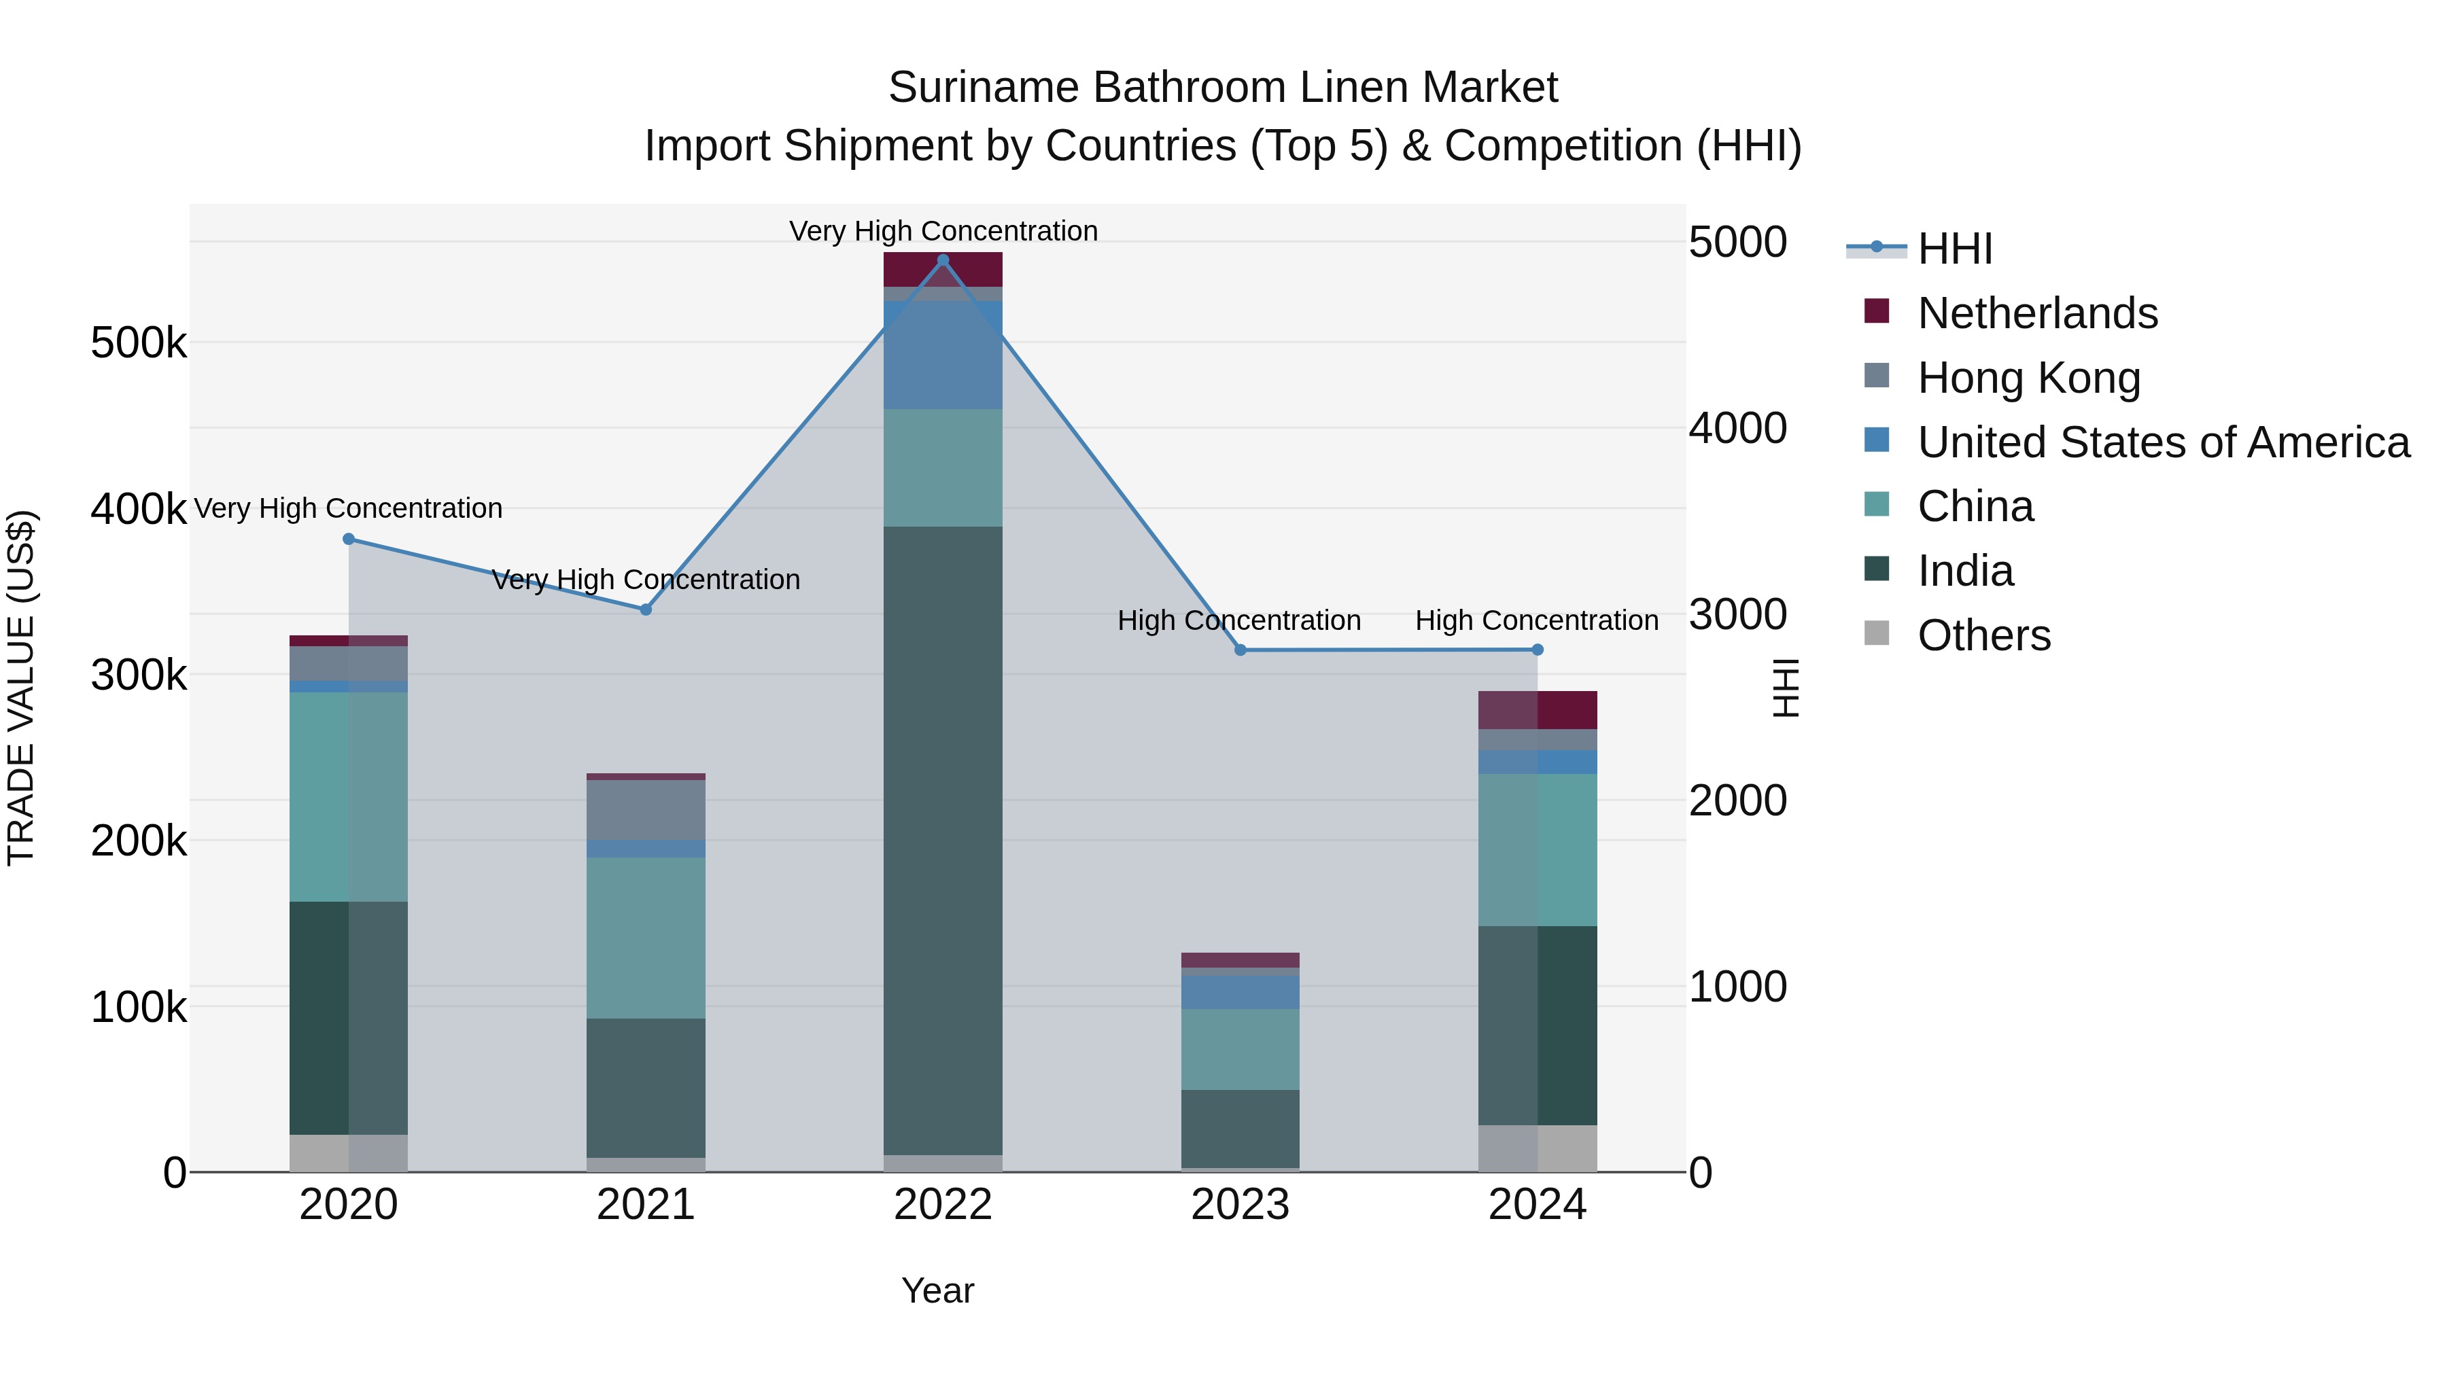Toggle the China legend label
This screenshot has height=1376, width=2447.
click(1976, 507)
